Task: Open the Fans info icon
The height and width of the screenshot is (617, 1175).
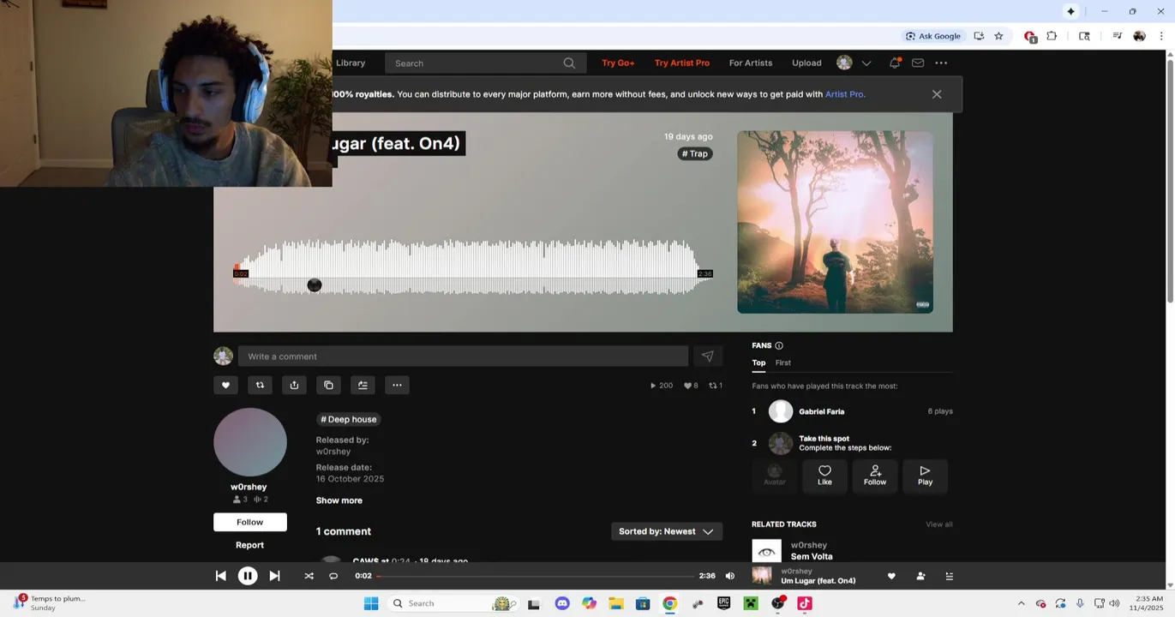Action: point(779,345)
